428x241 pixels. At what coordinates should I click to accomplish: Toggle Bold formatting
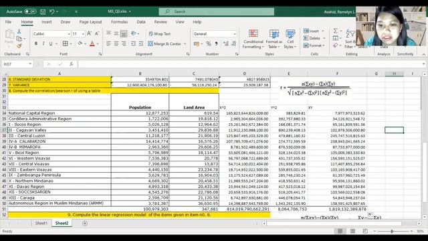click(x=36, y=44)
